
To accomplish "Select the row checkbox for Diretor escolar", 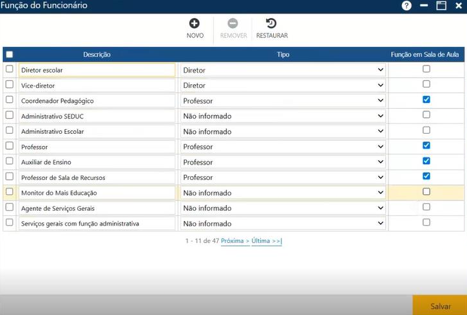I will point(9,69).
